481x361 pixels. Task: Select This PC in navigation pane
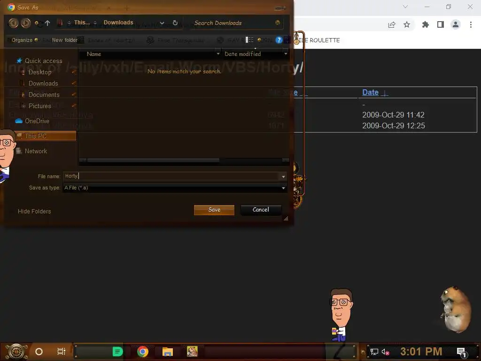pos(46,136)
